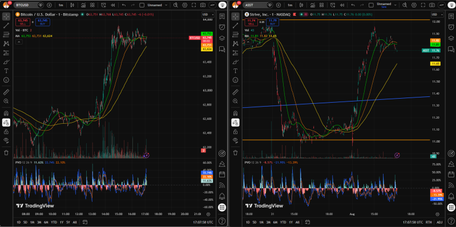The image size is (456, 227).
Task: Click the SELL 63,745 button on BTCUSD
Action: (23, 22)
